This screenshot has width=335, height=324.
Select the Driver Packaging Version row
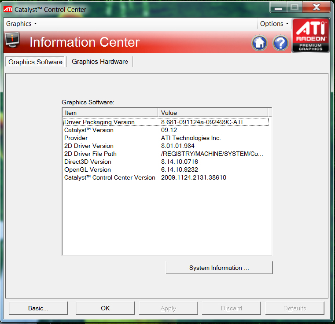pos(166,122)
